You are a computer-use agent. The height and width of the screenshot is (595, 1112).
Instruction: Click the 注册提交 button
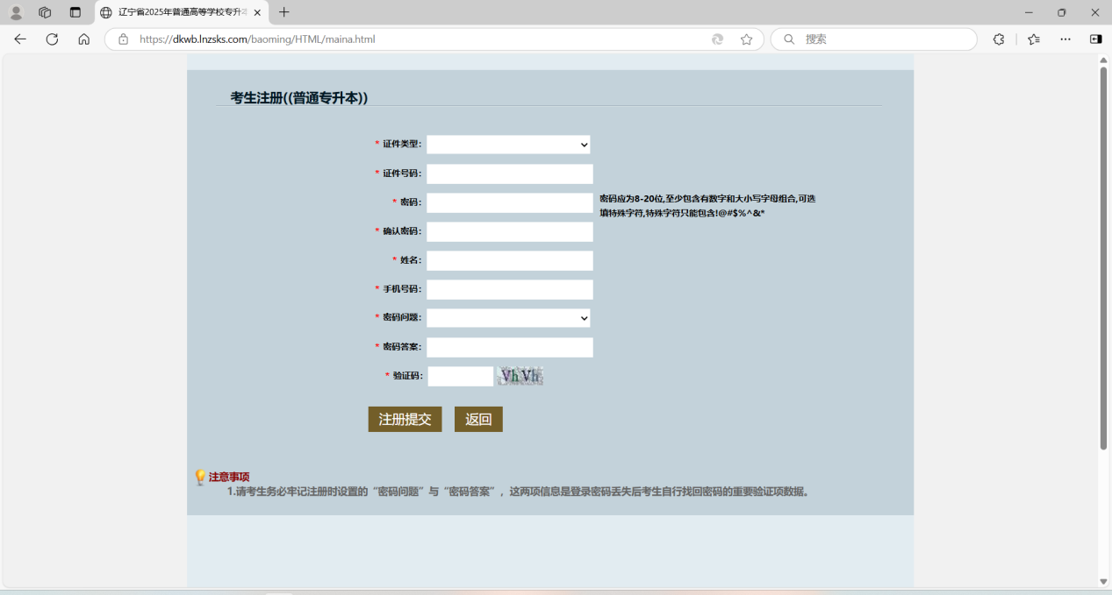click(x=405, y=419)
